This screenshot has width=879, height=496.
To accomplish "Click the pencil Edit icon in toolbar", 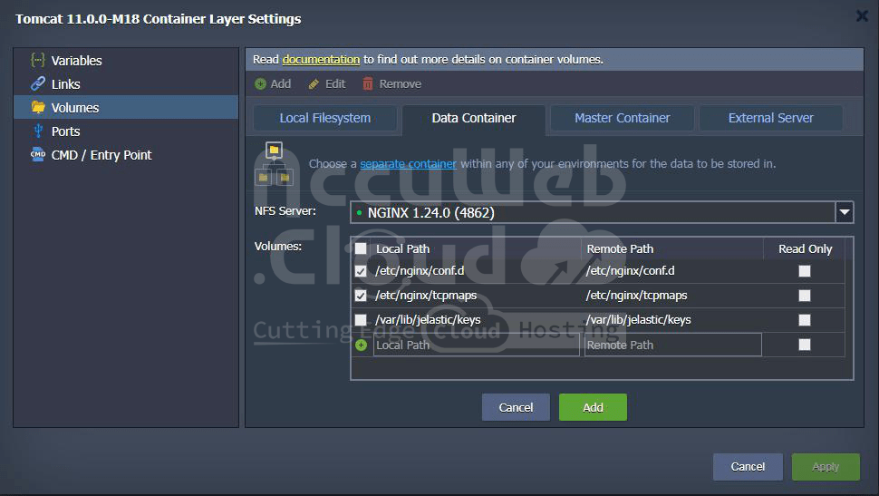I will (x=314, y=84).
